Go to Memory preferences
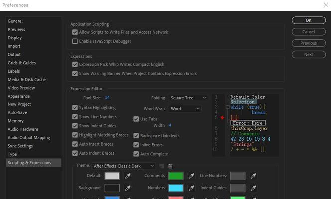The image size is (331, 199). [x=16, y=121]
